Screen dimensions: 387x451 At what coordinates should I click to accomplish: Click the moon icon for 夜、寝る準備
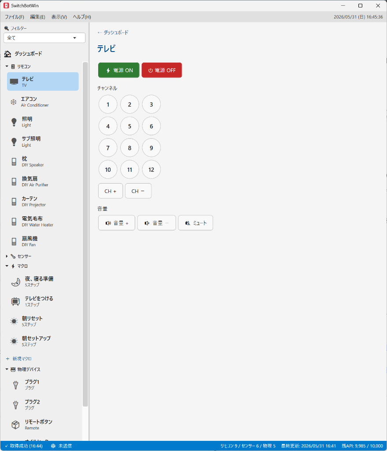(15, 282)
